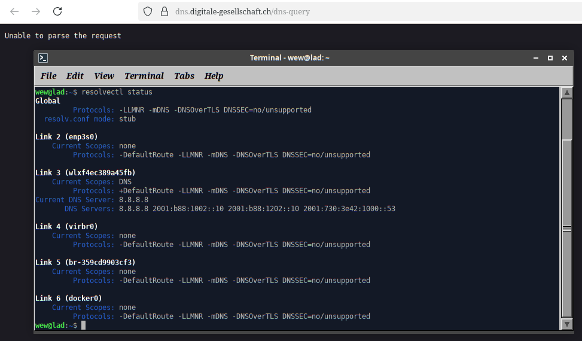This screenshot has height=341, width=582.
Task: Click the browser forward arrow
Action: [x=36, y=11]
